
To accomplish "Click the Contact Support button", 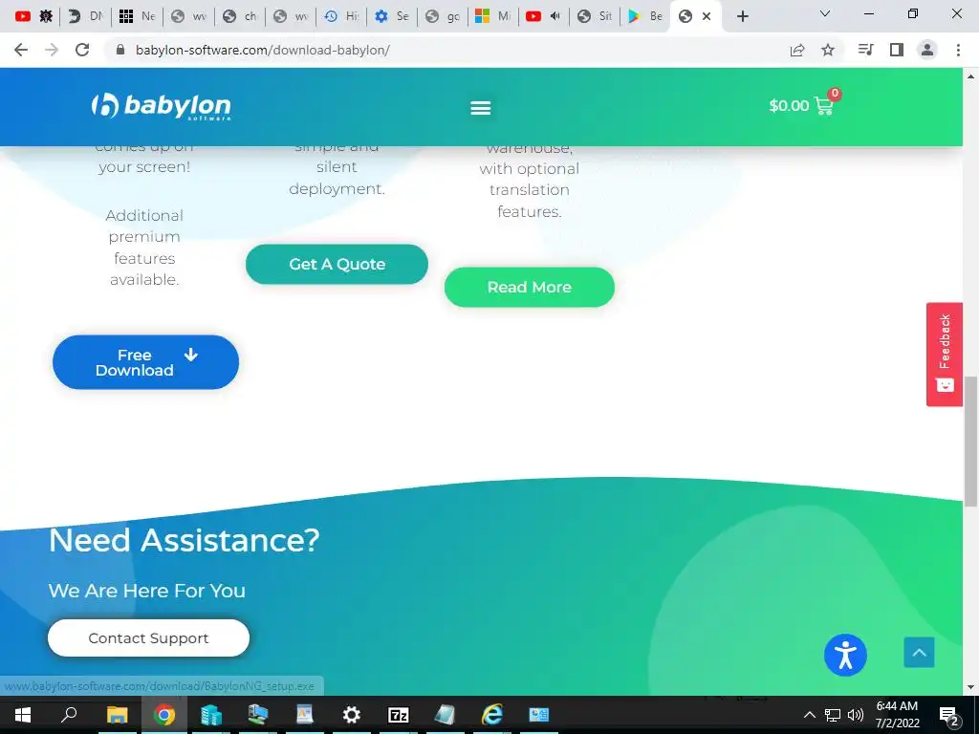I will [148, 637].
